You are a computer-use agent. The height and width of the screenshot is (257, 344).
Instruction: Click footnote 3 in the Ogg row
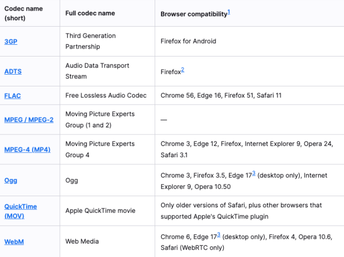click(x=254, y=173)
